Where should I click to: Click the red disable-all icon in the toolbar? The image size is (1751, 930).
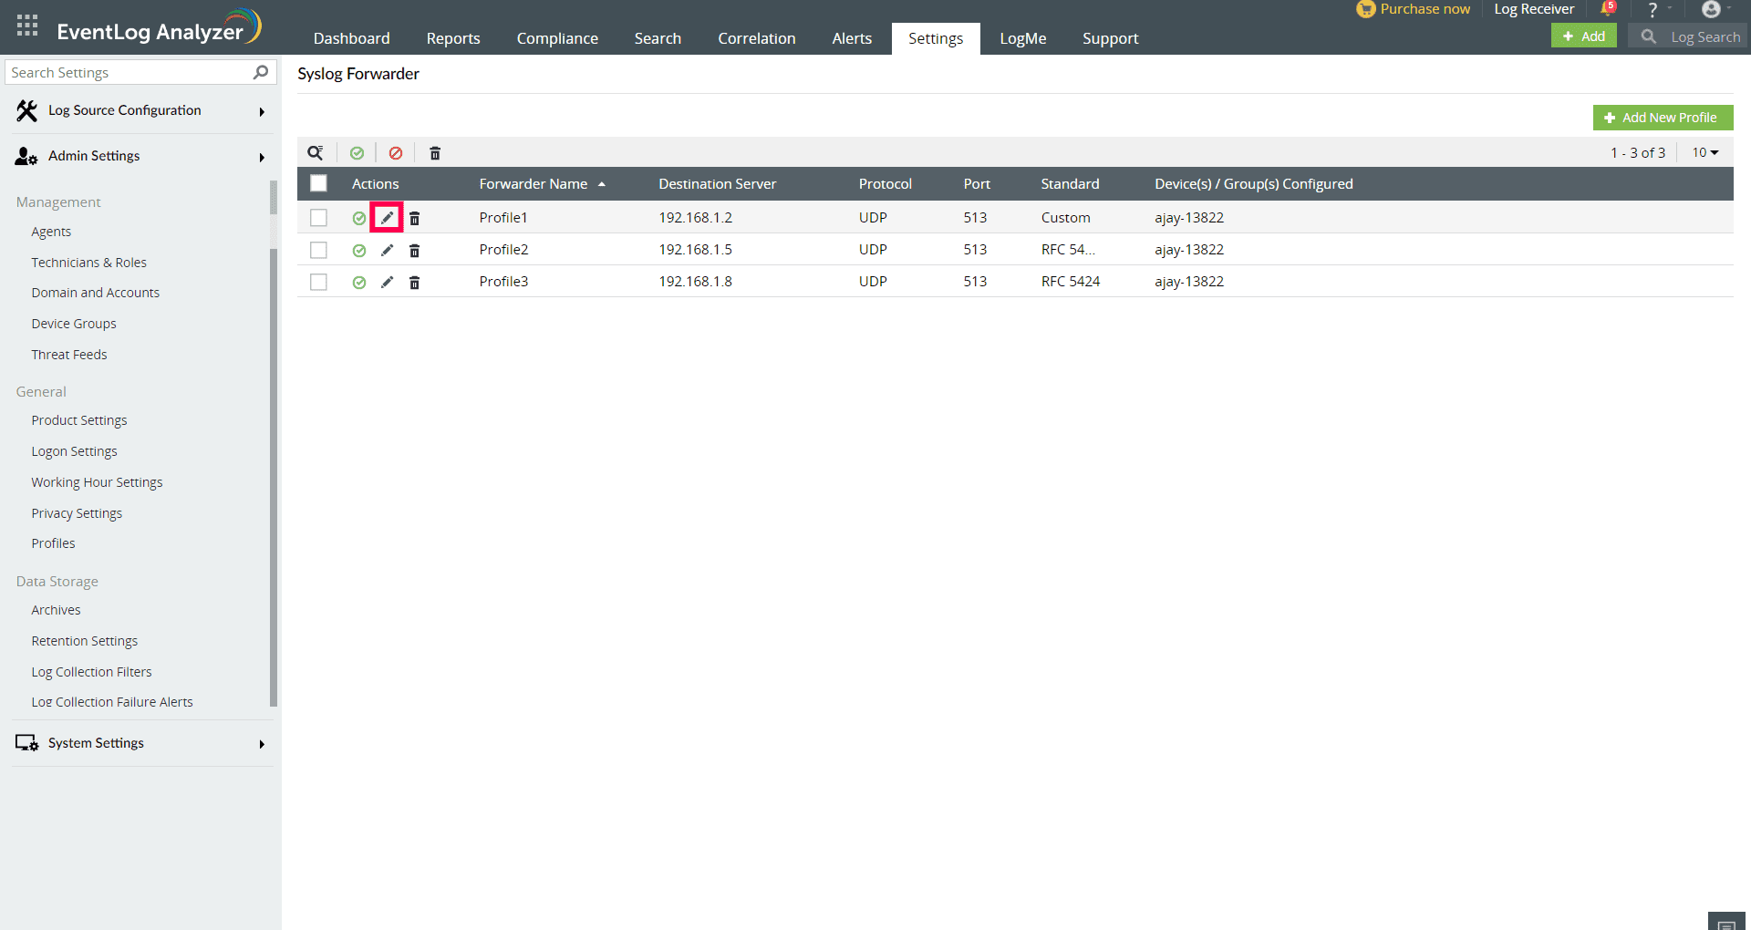[x=396, y=152]
